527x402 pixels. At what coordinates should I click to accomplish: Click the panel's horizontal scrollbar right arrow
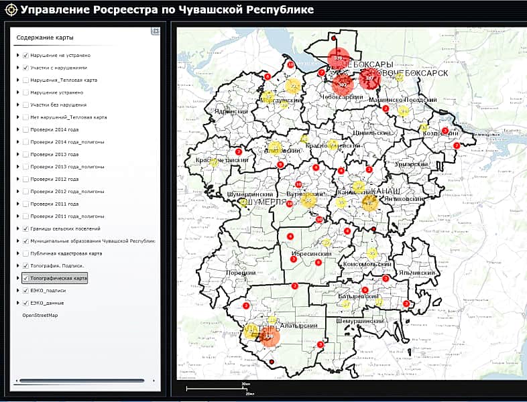(x=152, y=381)
